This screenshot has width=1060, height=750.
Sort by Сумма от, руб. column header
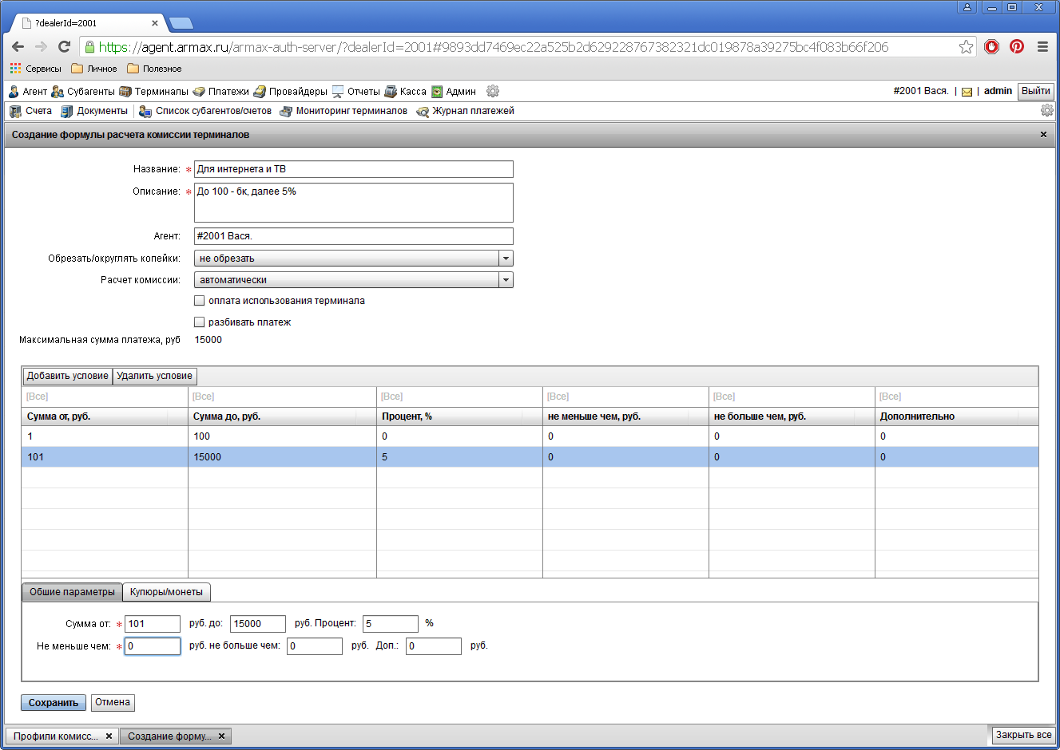click(x=105, y=416)
